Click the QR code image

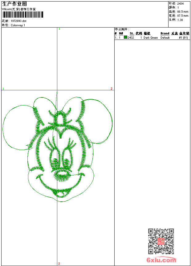pyautogui.click(x=161, y=241)
